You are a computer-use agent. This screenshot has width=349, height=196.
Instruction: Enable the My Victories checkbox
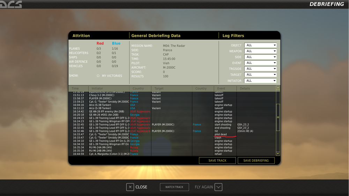tap(98, 76)
